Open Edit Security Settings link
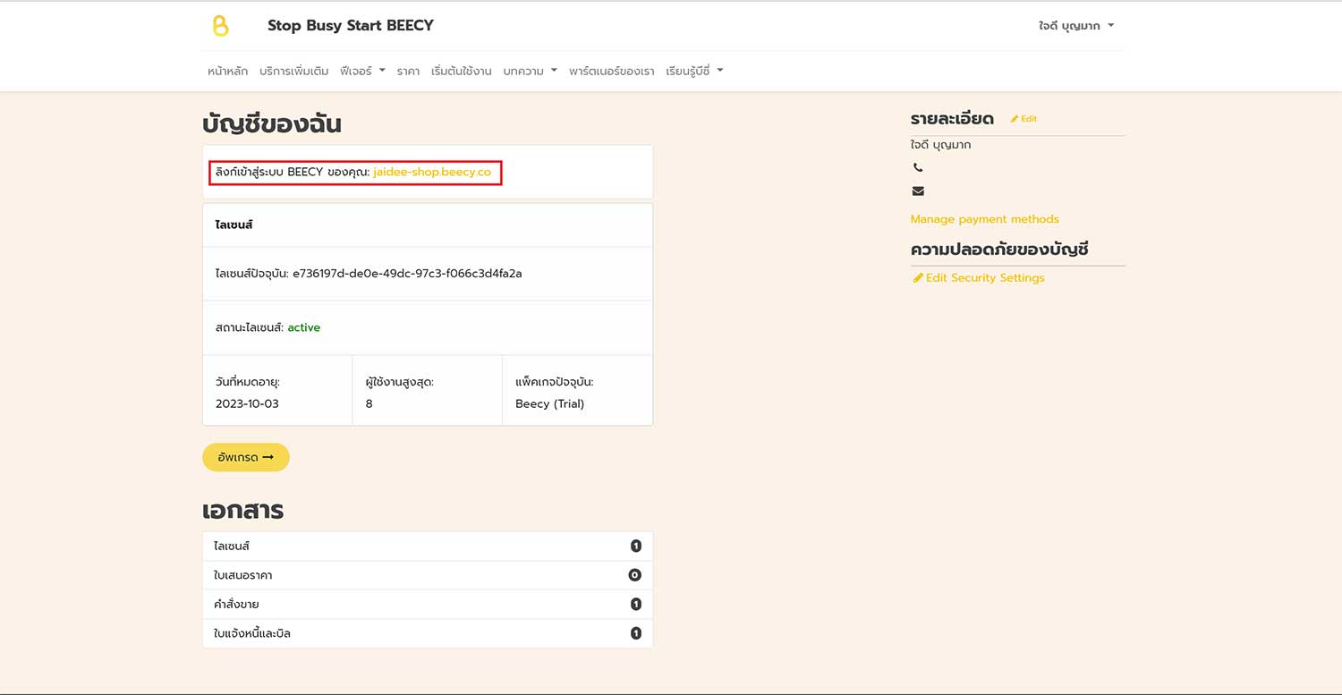 (984, 278)
